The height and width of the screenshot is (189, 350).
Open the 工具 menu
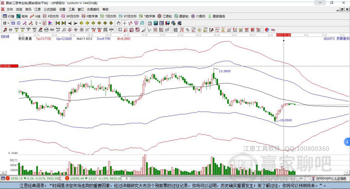tap(71, 9)
